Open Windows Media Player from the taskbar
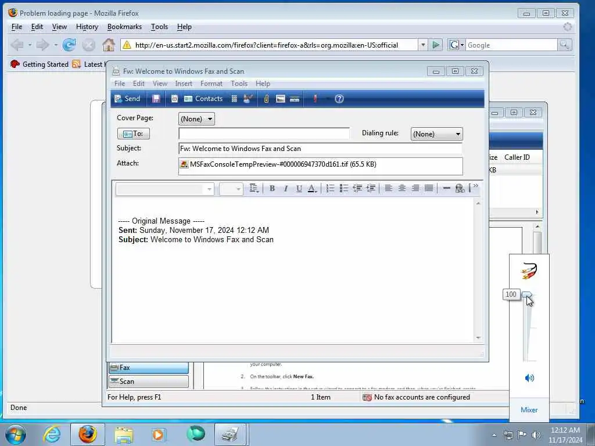The height and width of the screenshot is (446, 595). 159,434
